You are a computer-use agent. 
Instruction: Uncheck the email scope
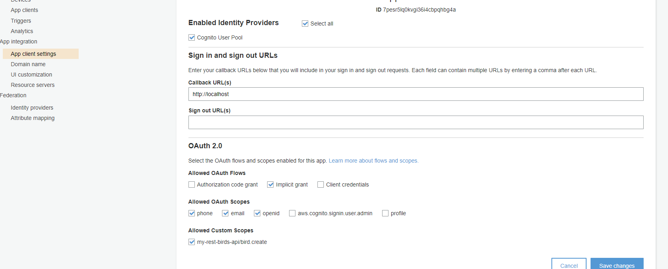(x=226, y=213)
